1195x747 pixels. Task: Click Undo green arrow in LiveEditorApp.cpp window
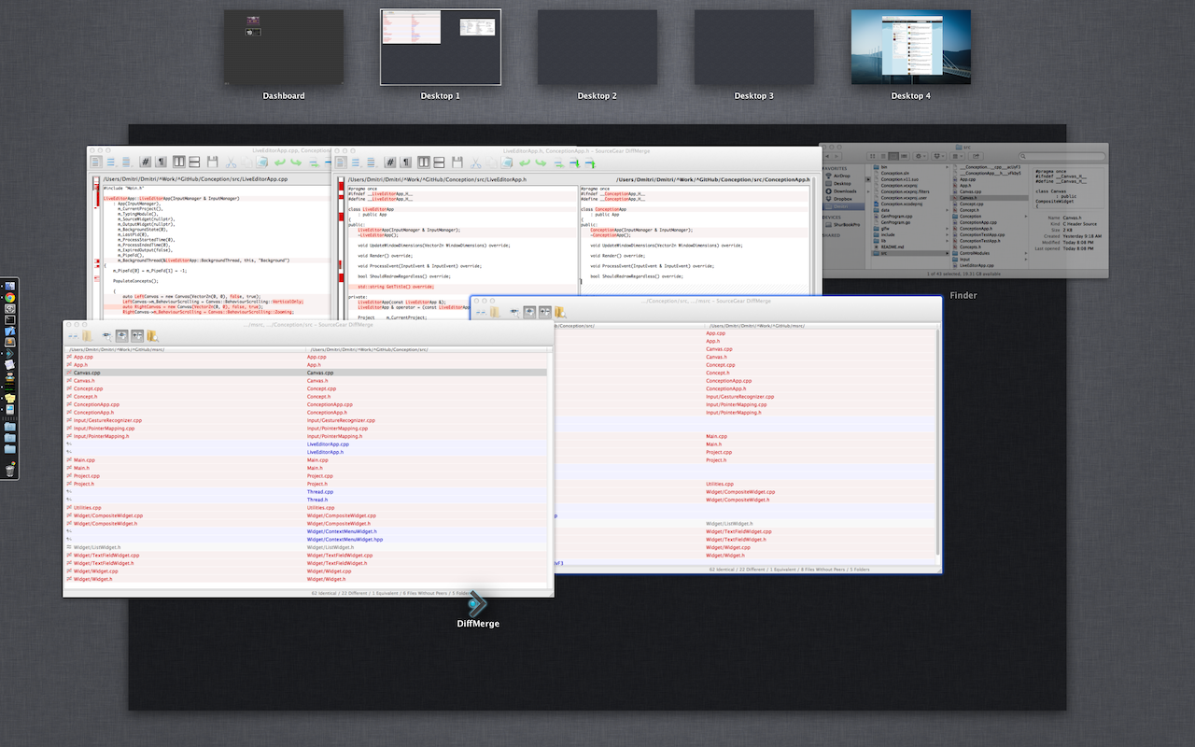point(280,162)
